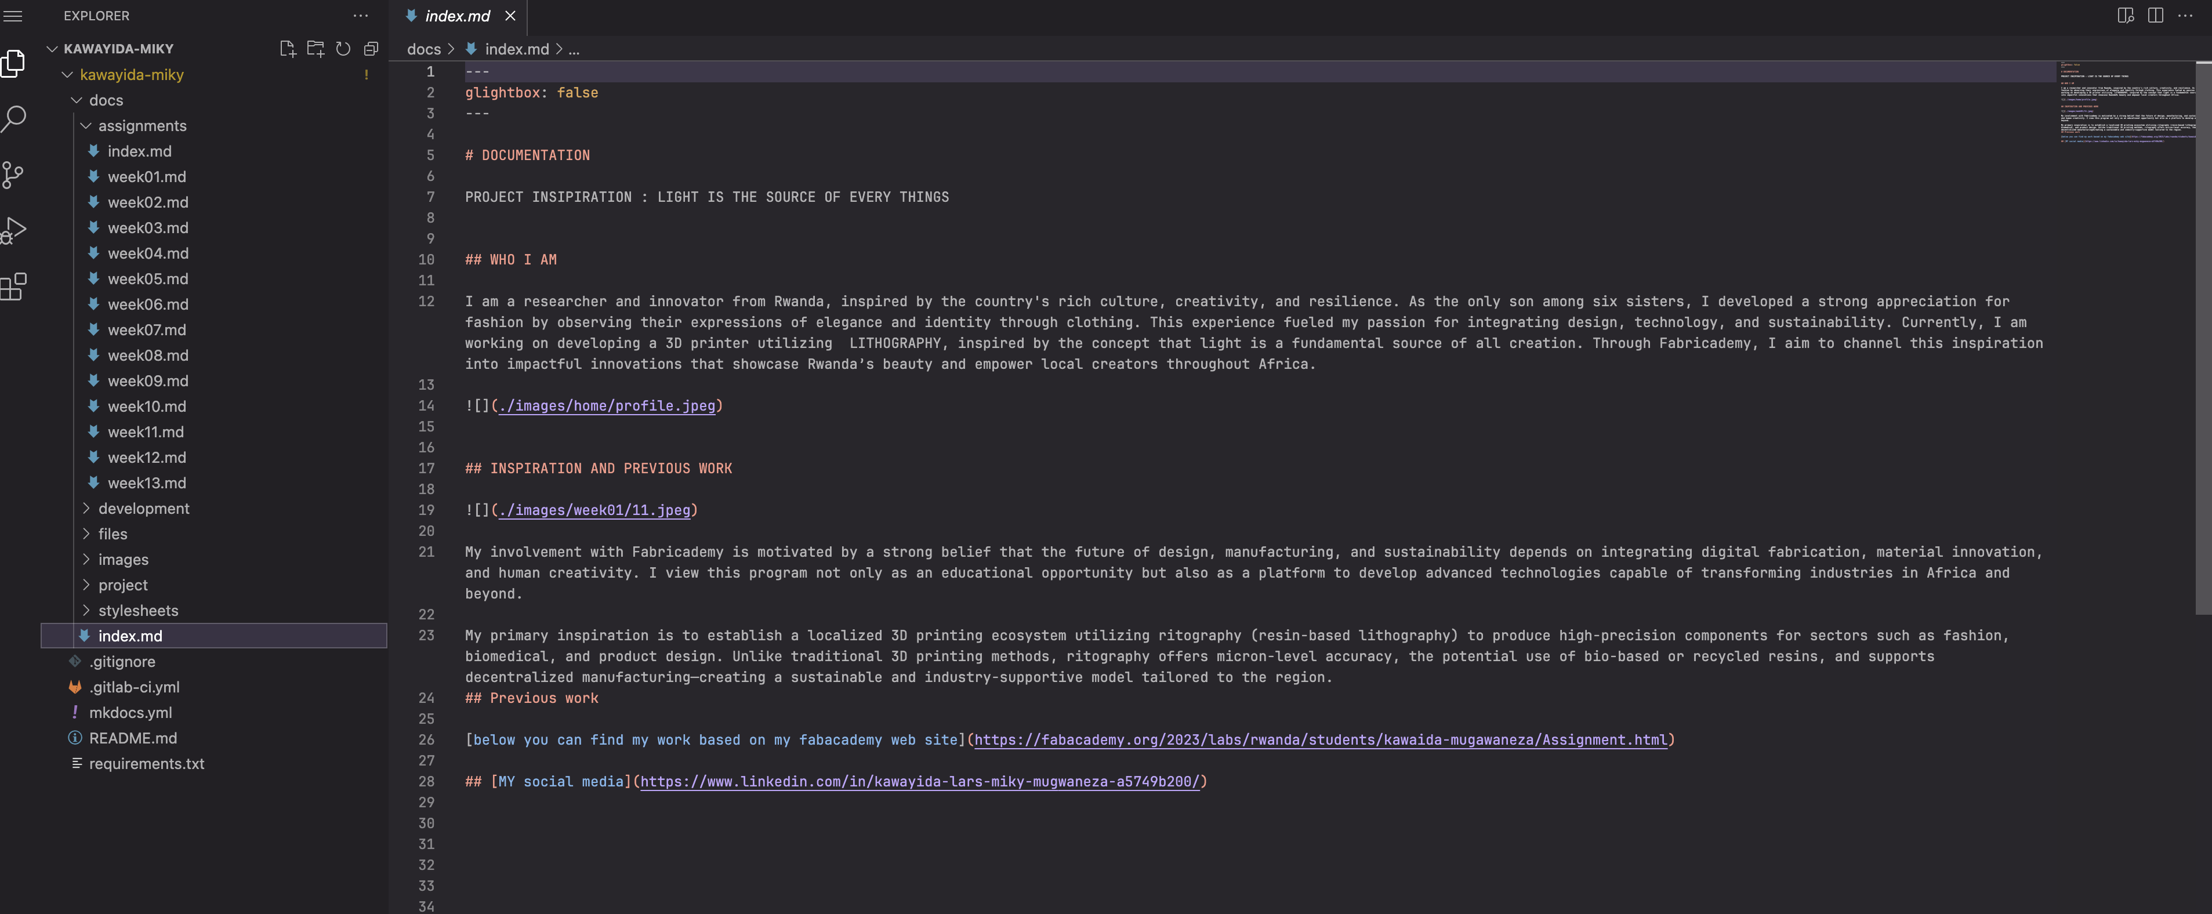
Task: Toggle the hamburger application menu
Action: (x=13, y=16)
